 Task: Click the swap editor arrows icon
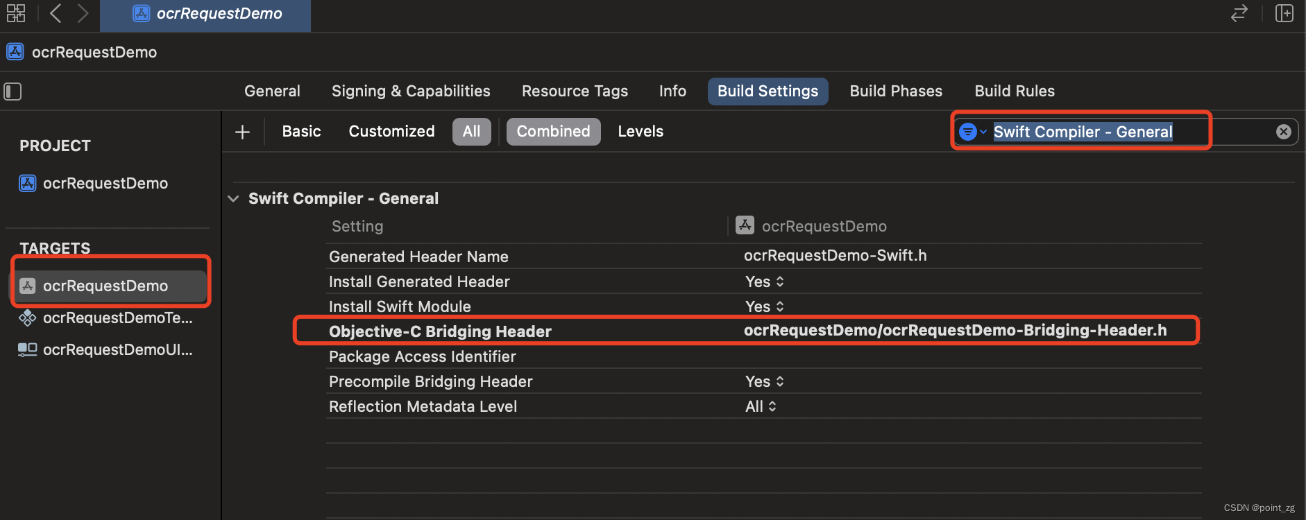pos(1239,13)
